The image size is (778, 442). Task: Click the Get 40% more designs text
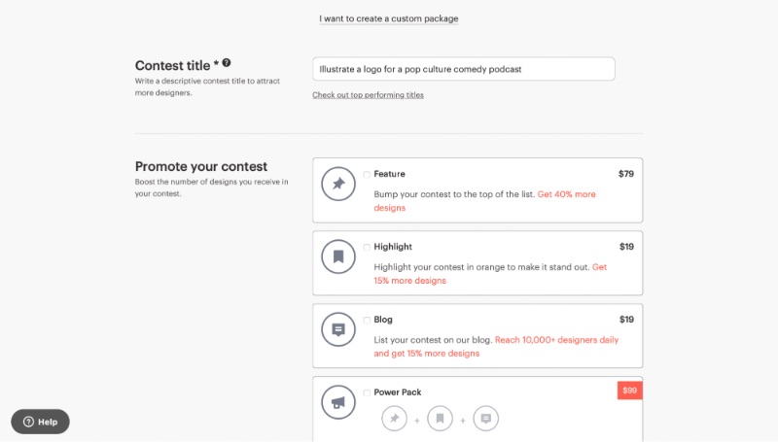click(x=484, y=201)
